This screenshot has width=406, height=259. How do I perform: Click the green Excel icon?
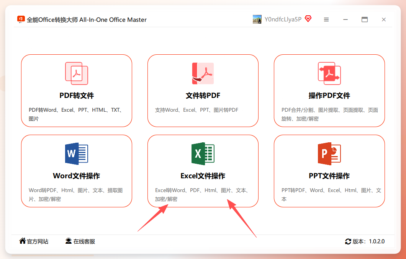(203, 154)
